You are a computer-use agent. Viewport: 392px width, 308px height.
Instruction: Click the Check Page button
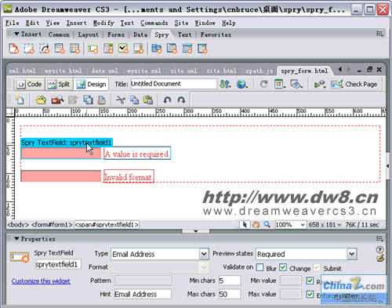coord(354,84)
